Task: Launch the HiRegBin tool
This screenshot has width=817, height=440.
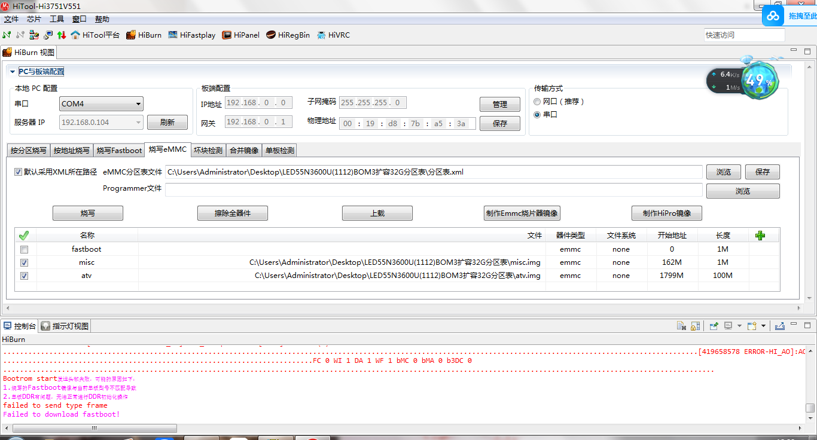Action: [x=288, y=35]
